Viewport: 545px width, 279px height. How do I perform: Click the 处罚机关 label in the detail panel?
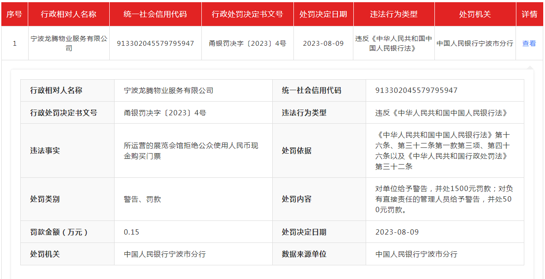click(45, 254)
